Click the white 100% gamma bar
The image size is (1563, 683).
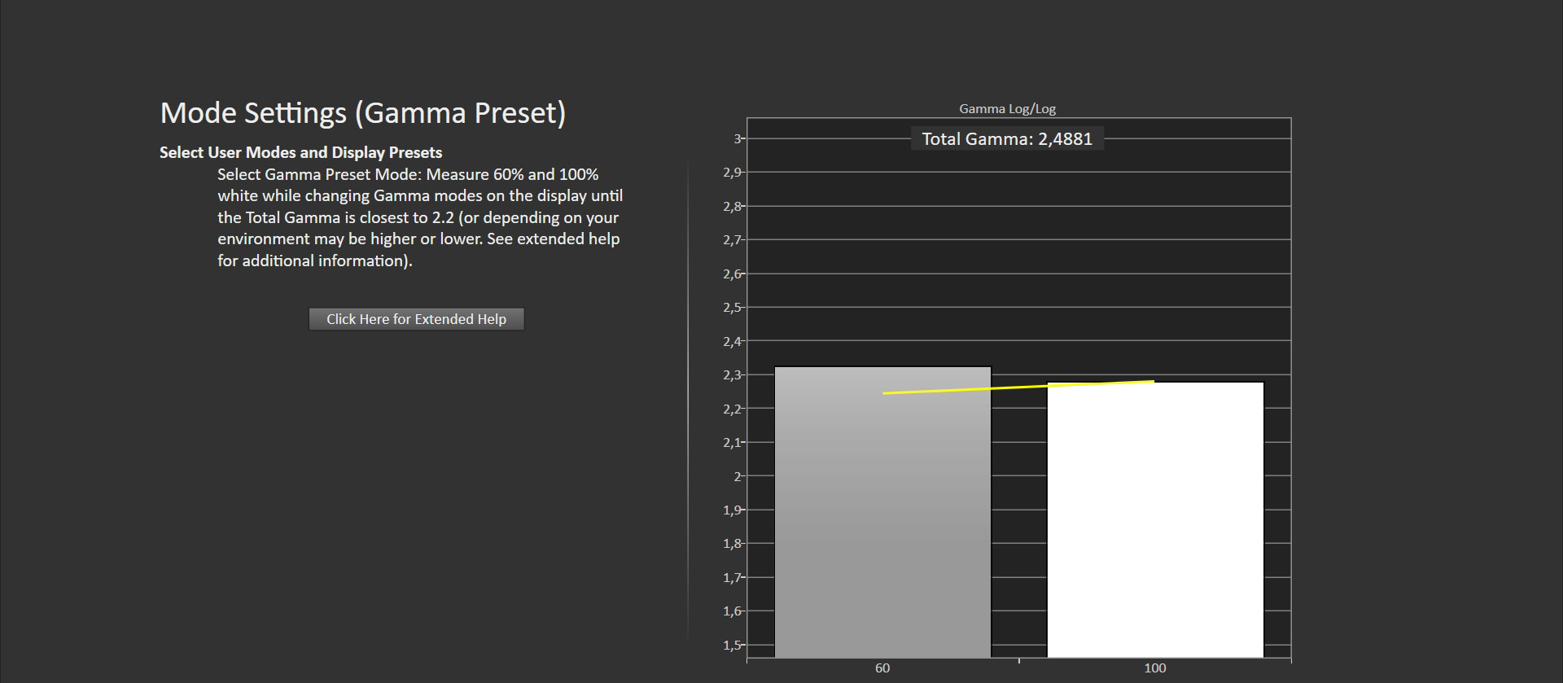coord(1155,519)
